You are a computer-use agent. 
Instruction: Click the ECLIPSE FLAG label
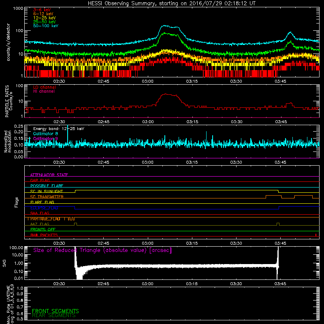pos(44,208)
